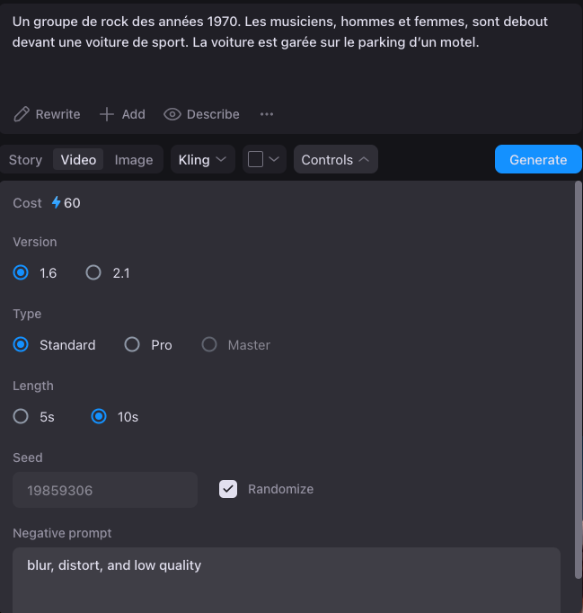
Task: Switch to the Image tab
Action: [x=134, y=160]
